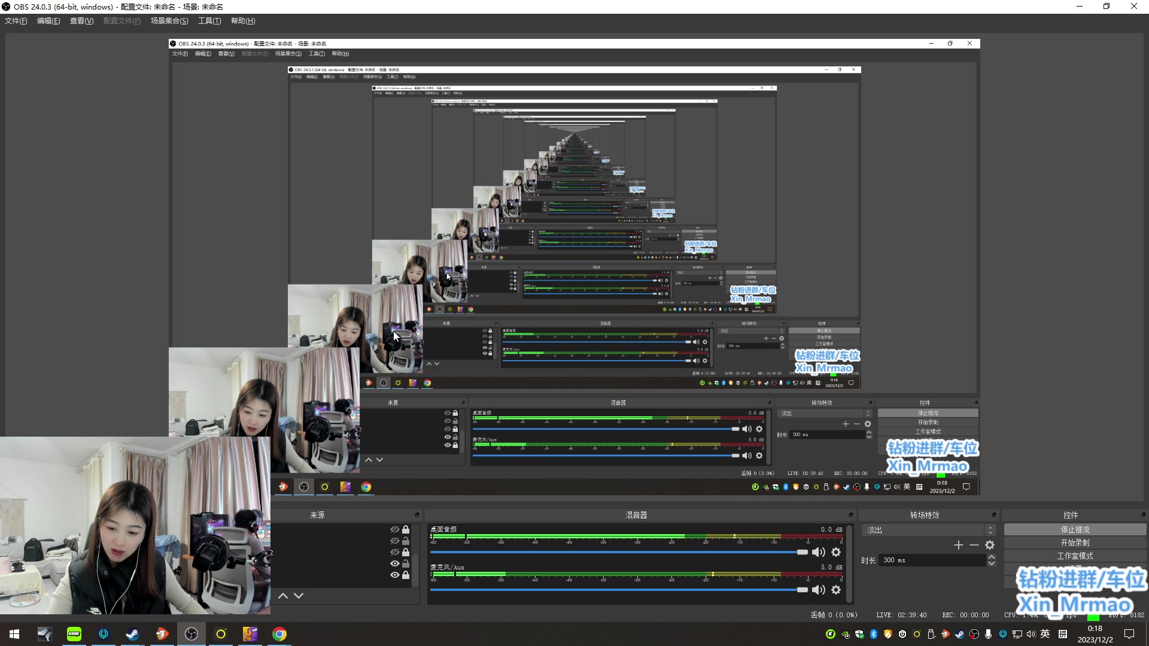
Task: Click the 时长 300 ms input field
Action: pyautogui.click(x=932, y=560)
